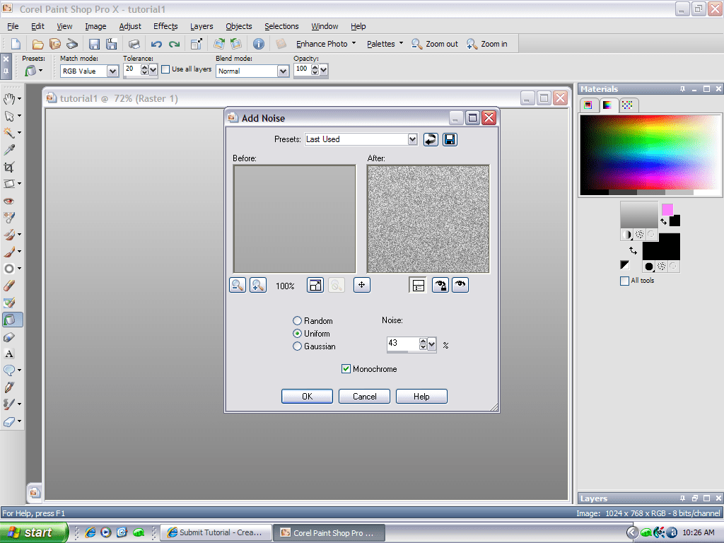Image resolution: width=724 pixels, height=543 pixels.
Task: Open the Effects menu
Action: [x=165, y=26]
